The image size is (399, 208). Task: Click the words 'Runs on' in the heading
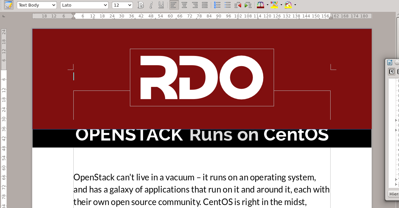[x=224, y=135]
